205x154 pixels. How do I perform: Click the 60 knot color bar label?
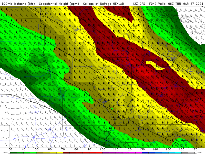click(x=50, y=149)
